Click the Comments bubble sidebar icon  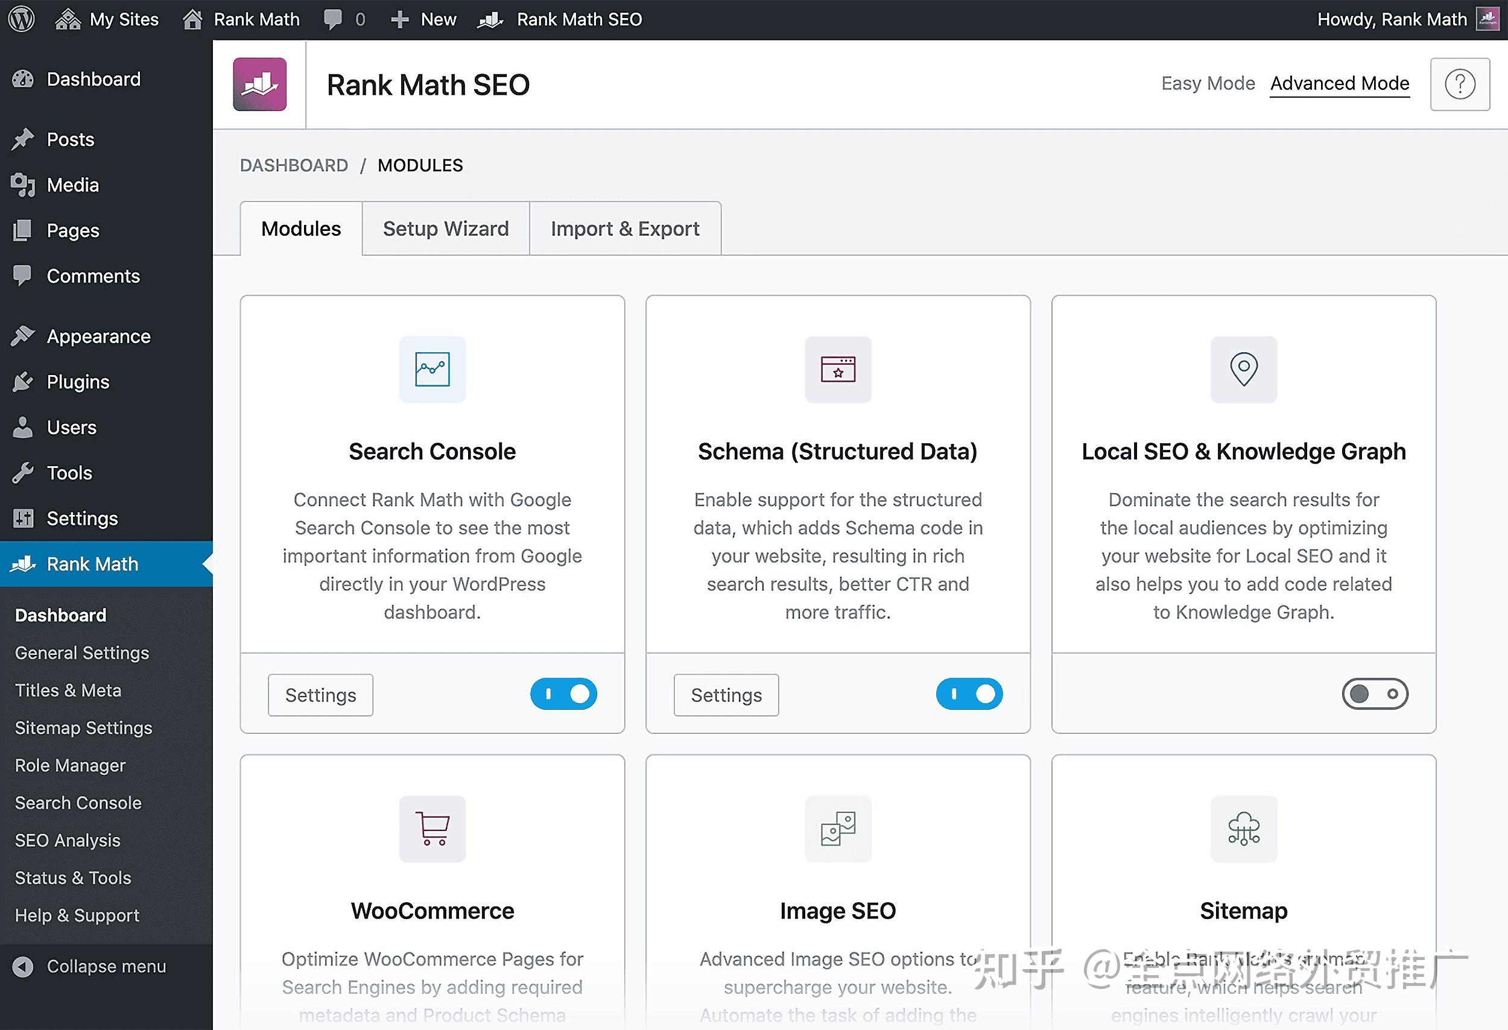click(23, 276)
